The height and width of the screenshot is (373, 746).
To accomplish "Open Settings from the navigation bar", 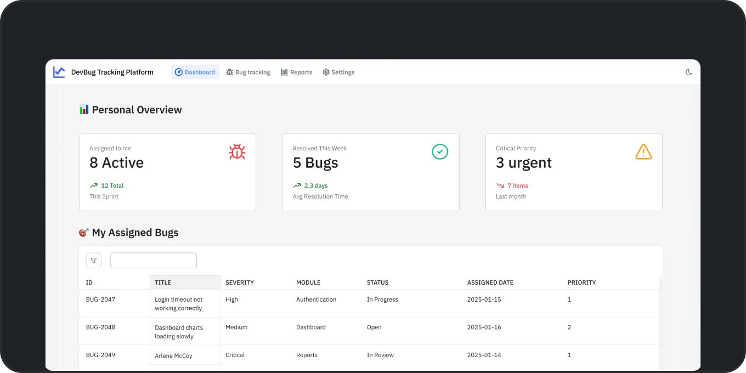I will 338,72.
